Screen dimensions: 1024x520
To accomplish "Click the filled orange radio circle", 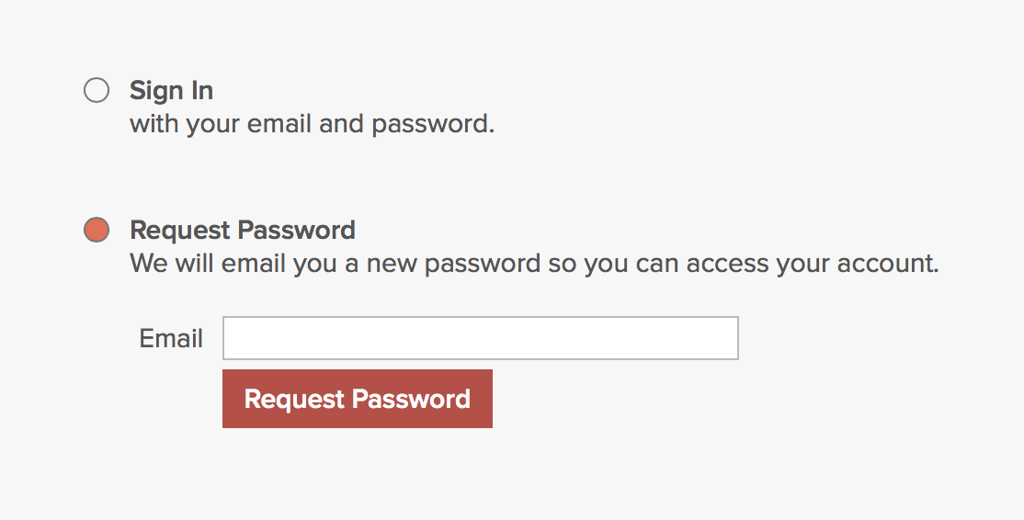I will pos(97,230).
